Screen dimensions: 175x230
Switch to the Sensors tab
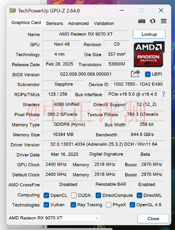55,23
